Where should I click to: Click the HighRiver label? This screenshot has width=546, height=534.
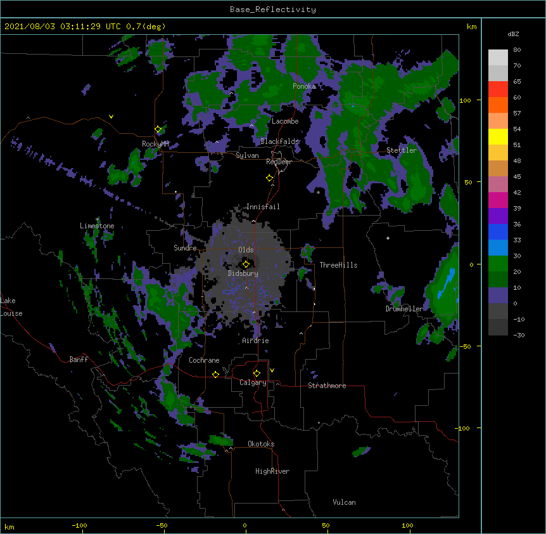tap(272, 471)
